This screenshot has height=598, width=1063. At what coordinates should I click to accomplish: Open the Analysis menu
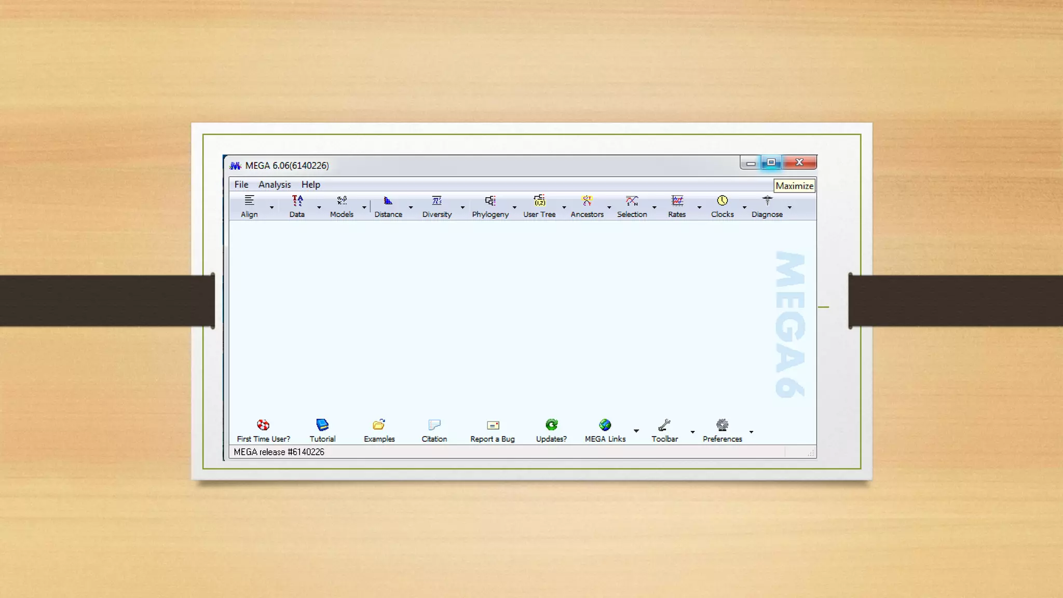pyautogui.click(x=275, y=185)
